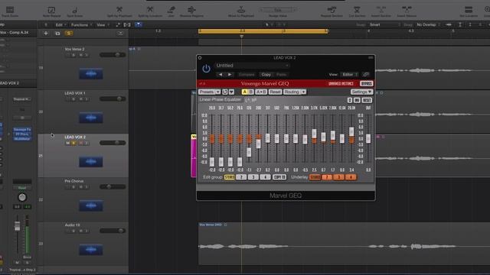Open the Snap Smart dropdown
Viewport: 490px width, 275px height.
384,24
